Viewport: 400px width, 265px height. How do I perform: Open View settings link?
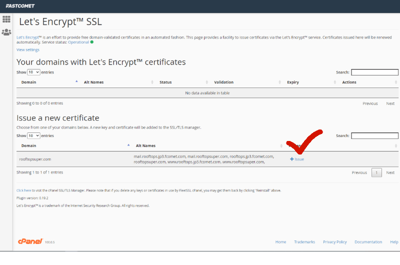(28, 49)
